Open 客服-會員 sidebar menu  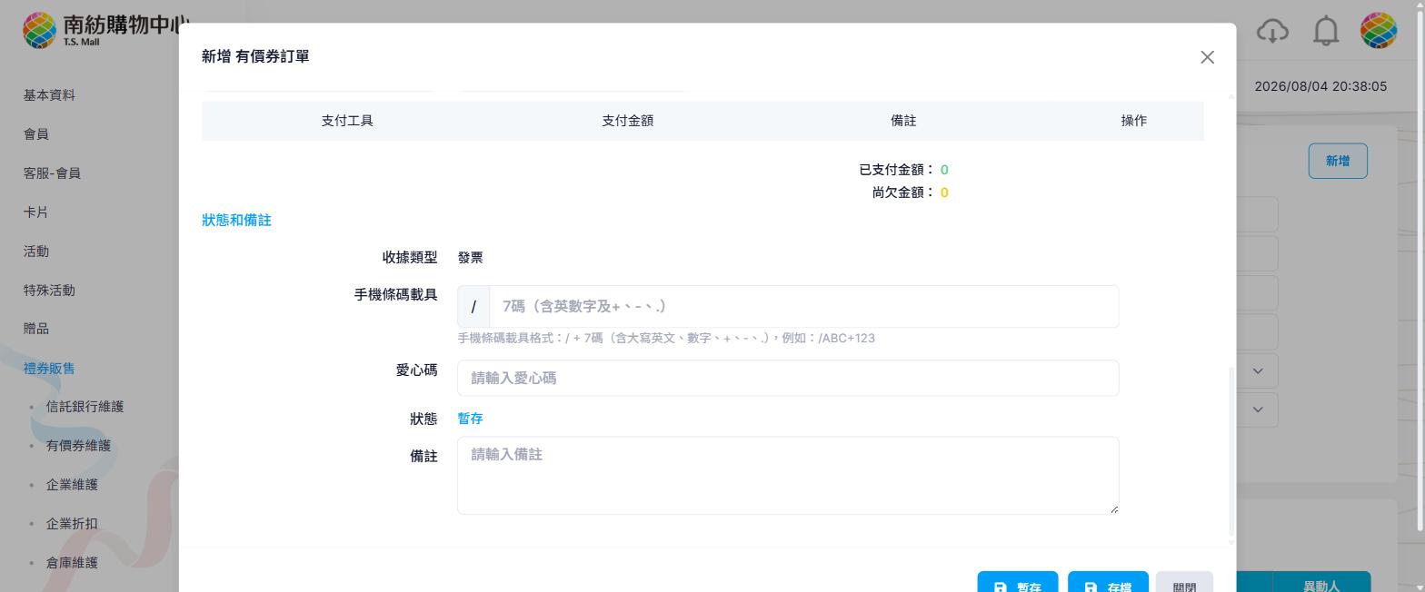point(52,173)
